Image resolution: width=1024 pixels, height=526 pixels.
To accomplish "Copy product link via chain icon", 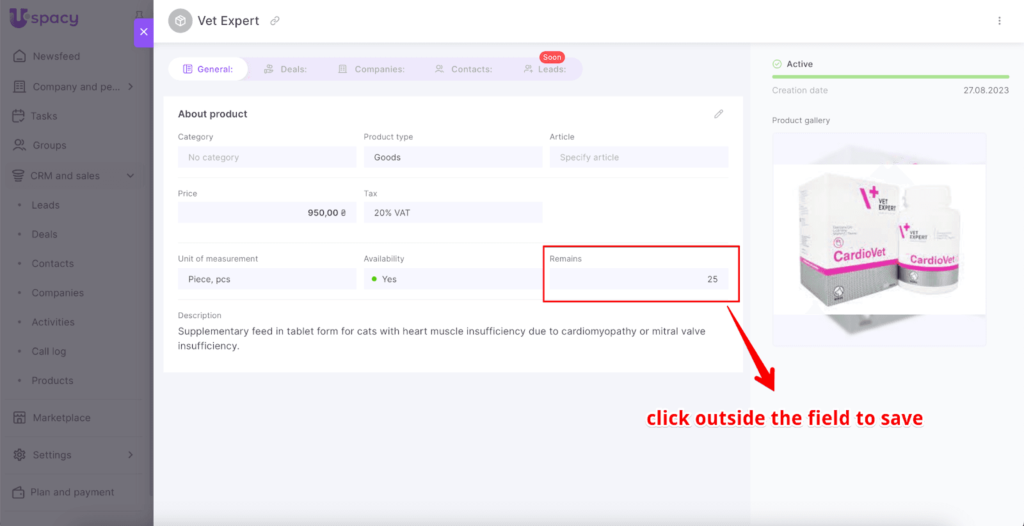I will point(275,20).
